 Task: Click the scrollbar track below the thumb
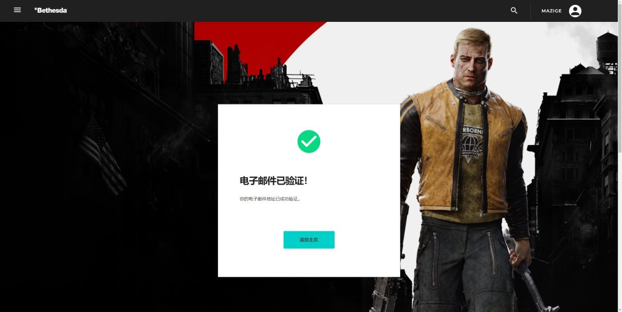[620, 230]
